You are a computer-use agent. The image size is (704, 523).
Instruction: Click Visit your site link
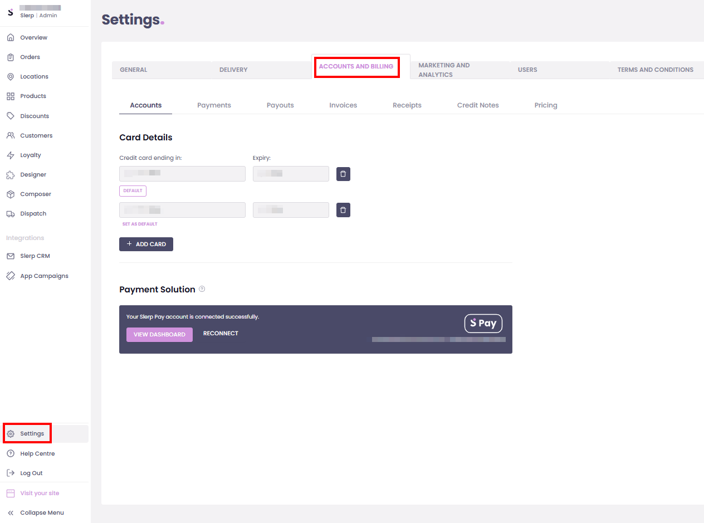40,493
